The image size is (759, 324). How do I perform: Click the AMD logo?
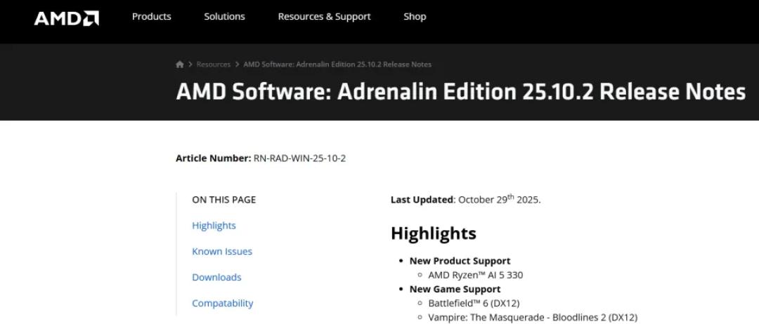[66, 18]
